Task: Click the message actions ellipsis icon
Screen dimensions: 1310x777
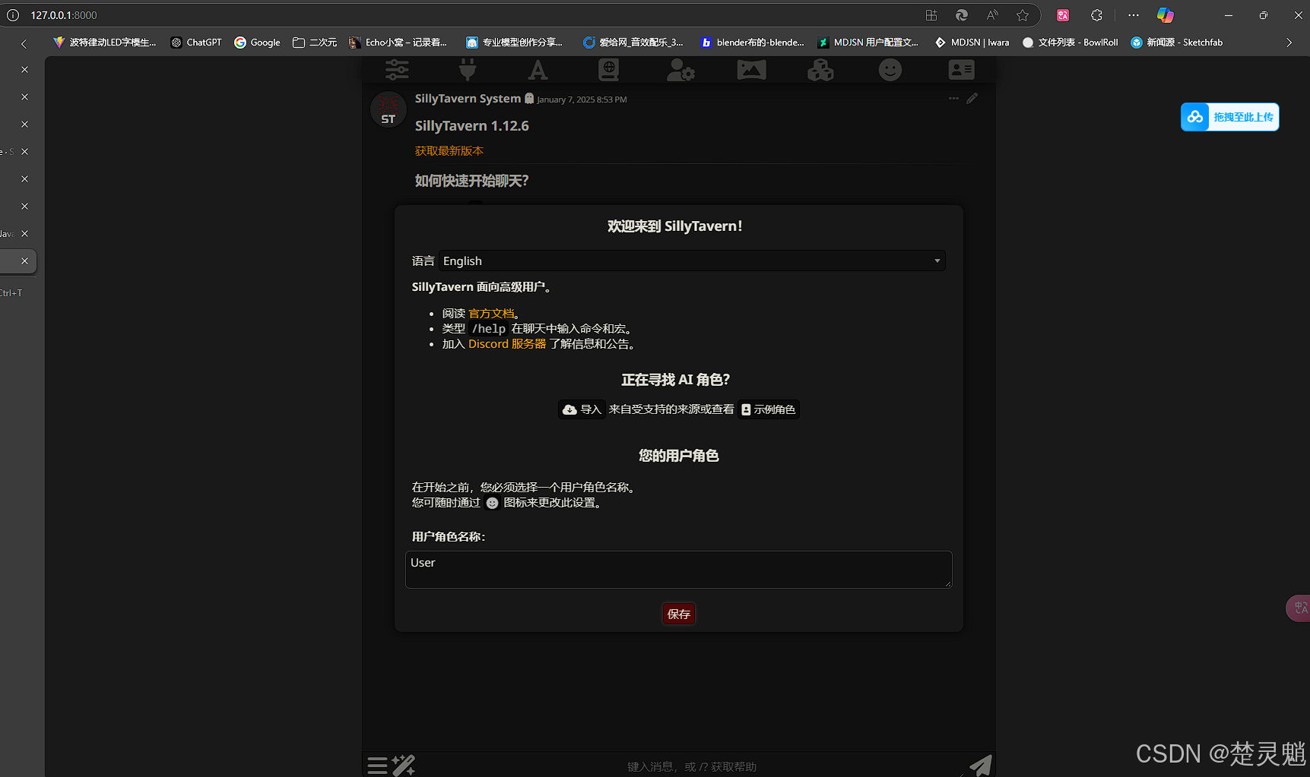Action: pos(953,99)
